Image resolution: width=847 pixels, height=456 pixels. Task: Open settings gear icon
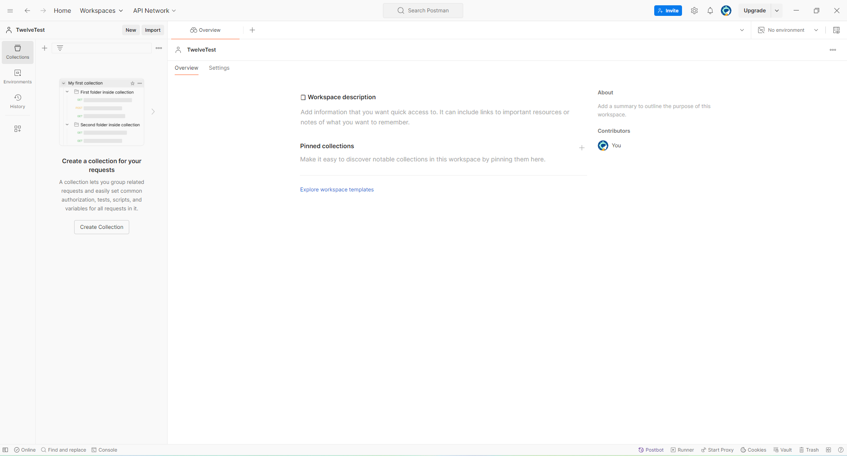pos(694,11)
